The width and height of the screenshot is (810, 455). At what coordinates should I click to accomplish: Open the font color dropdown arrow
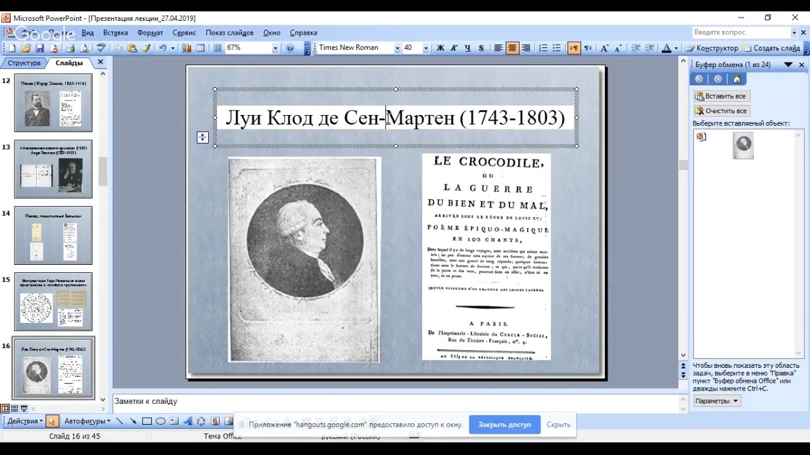pyautogui.click(x=676, y=48)
